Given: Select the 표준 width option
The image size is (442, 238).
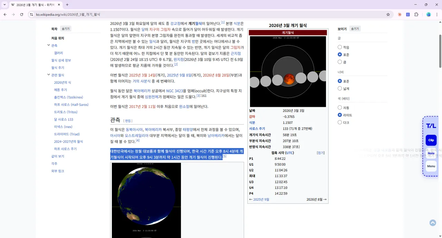Looking at the screenshot, I should coord(340,81).
